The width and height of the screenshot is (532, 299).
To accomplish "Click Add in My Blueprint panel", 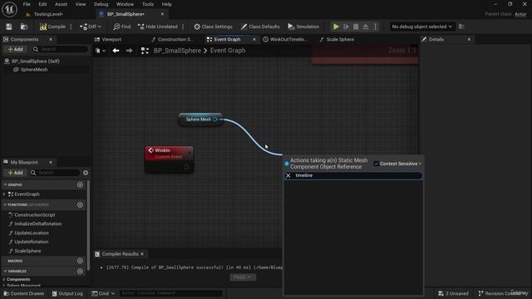I will (15, 173).
